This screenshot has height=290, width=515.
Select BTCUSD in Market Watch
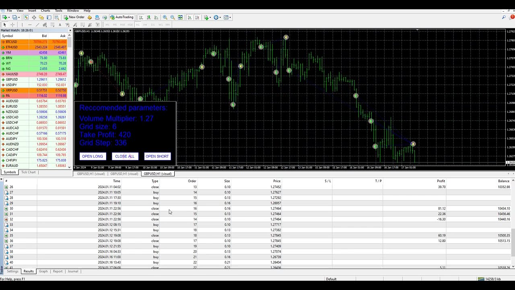(x=34, y=42)
